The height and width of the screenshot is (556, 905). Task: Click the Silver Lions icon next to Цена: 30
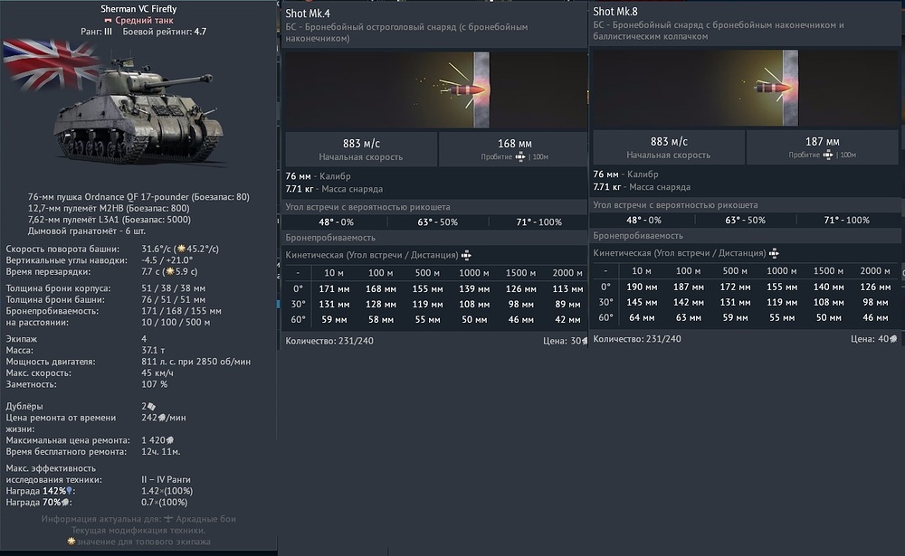[x=584, y=341]
